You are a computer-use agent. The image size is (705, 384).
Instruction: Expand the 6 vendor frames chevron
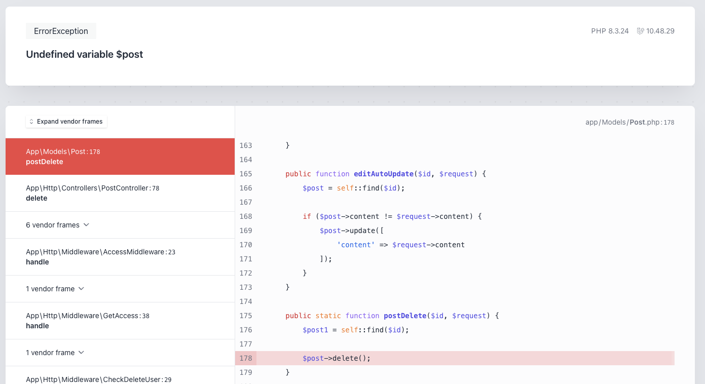(86, 224)
